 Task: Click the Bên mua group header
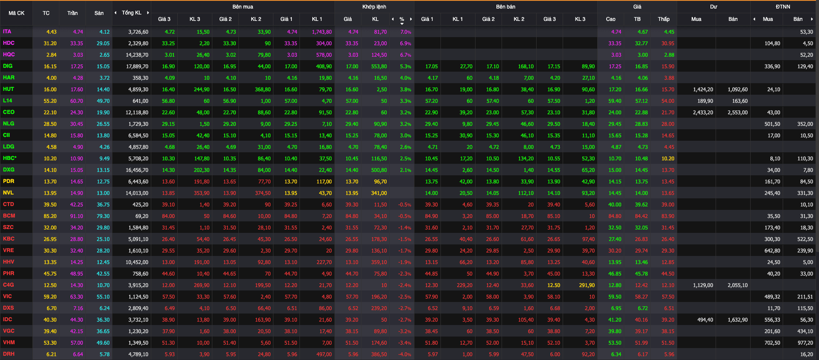(x=243, y=7)
